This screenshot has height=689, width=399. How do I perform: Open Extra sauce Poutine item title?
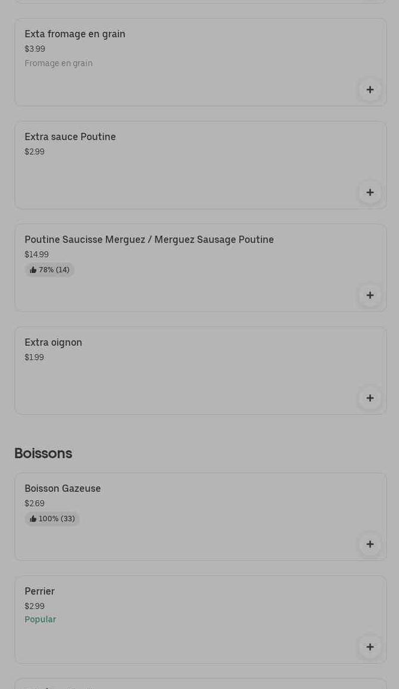coord(70,137)
